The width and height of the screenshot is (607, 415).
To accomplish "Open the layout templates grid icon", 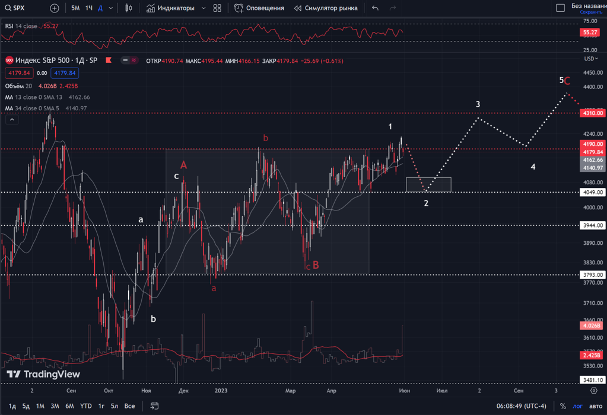I will [217, 8].
